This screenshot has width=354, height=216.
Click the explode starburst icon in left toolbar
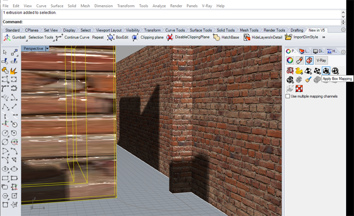click(x=14, y=70)
